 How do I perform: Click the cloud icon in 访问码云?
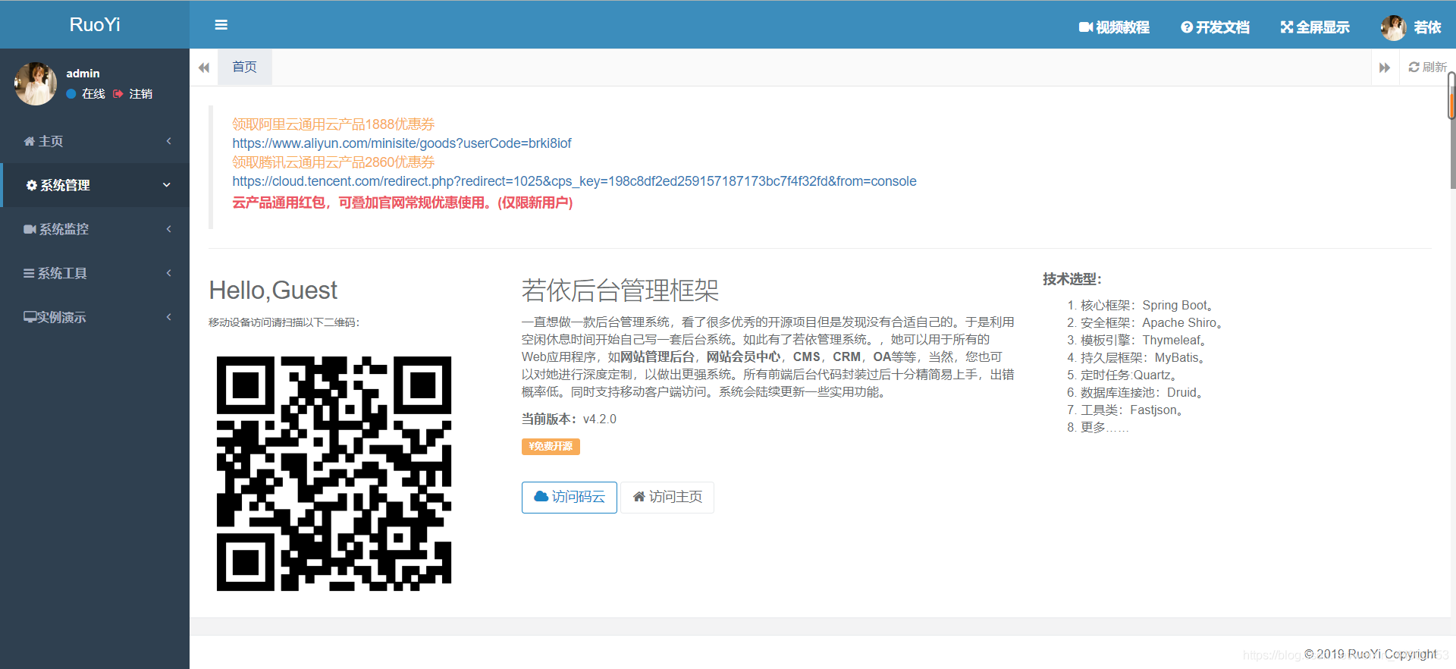[541, 497]
